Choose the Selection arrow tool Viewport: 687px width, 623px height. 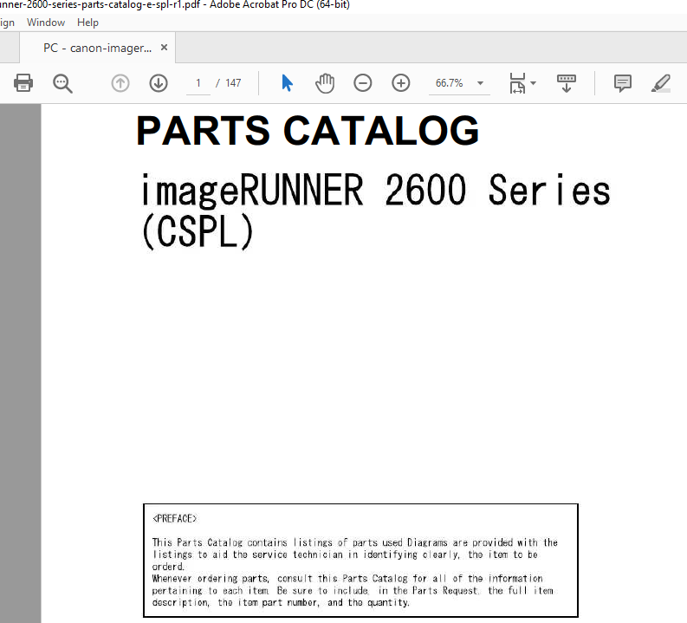click(287, 83)
